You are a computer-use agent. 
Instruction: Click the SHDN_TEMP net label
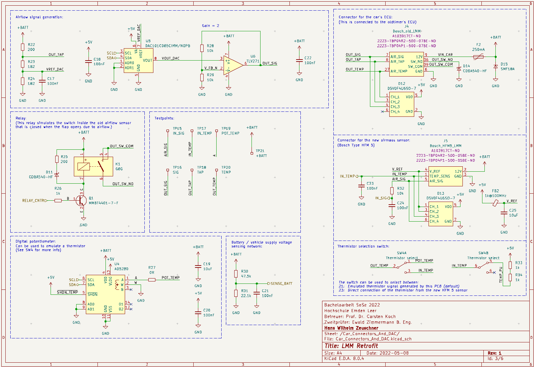point(68,292)
